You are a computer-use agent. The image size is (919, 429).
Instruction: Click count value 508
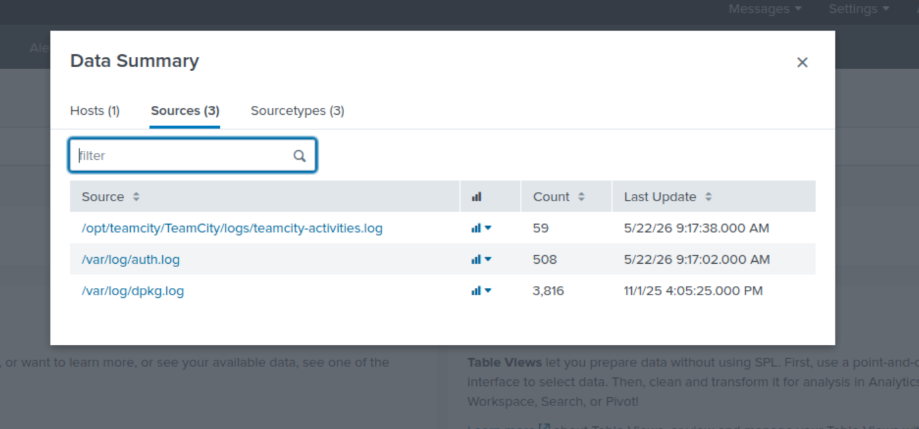pyautogui.click(x=545, y=259)
